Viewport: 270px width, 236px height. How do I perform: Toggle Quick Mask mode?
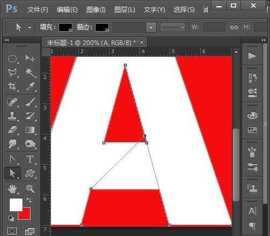pos(12,231)
